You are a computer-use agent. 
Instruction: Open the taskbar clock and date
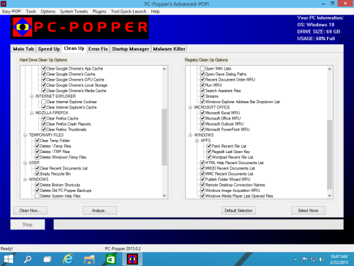pyautogui.click(x=339, y=259)
